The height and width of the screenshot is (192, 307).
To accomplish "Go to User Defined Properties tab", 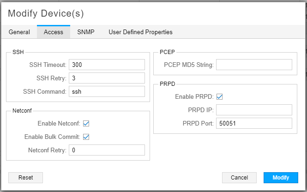I will [x=140, y=32].
